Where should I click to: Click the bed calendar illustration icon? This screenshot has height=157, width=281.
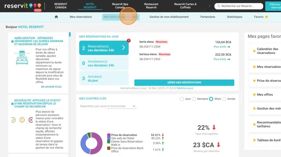tap(22, 57)
